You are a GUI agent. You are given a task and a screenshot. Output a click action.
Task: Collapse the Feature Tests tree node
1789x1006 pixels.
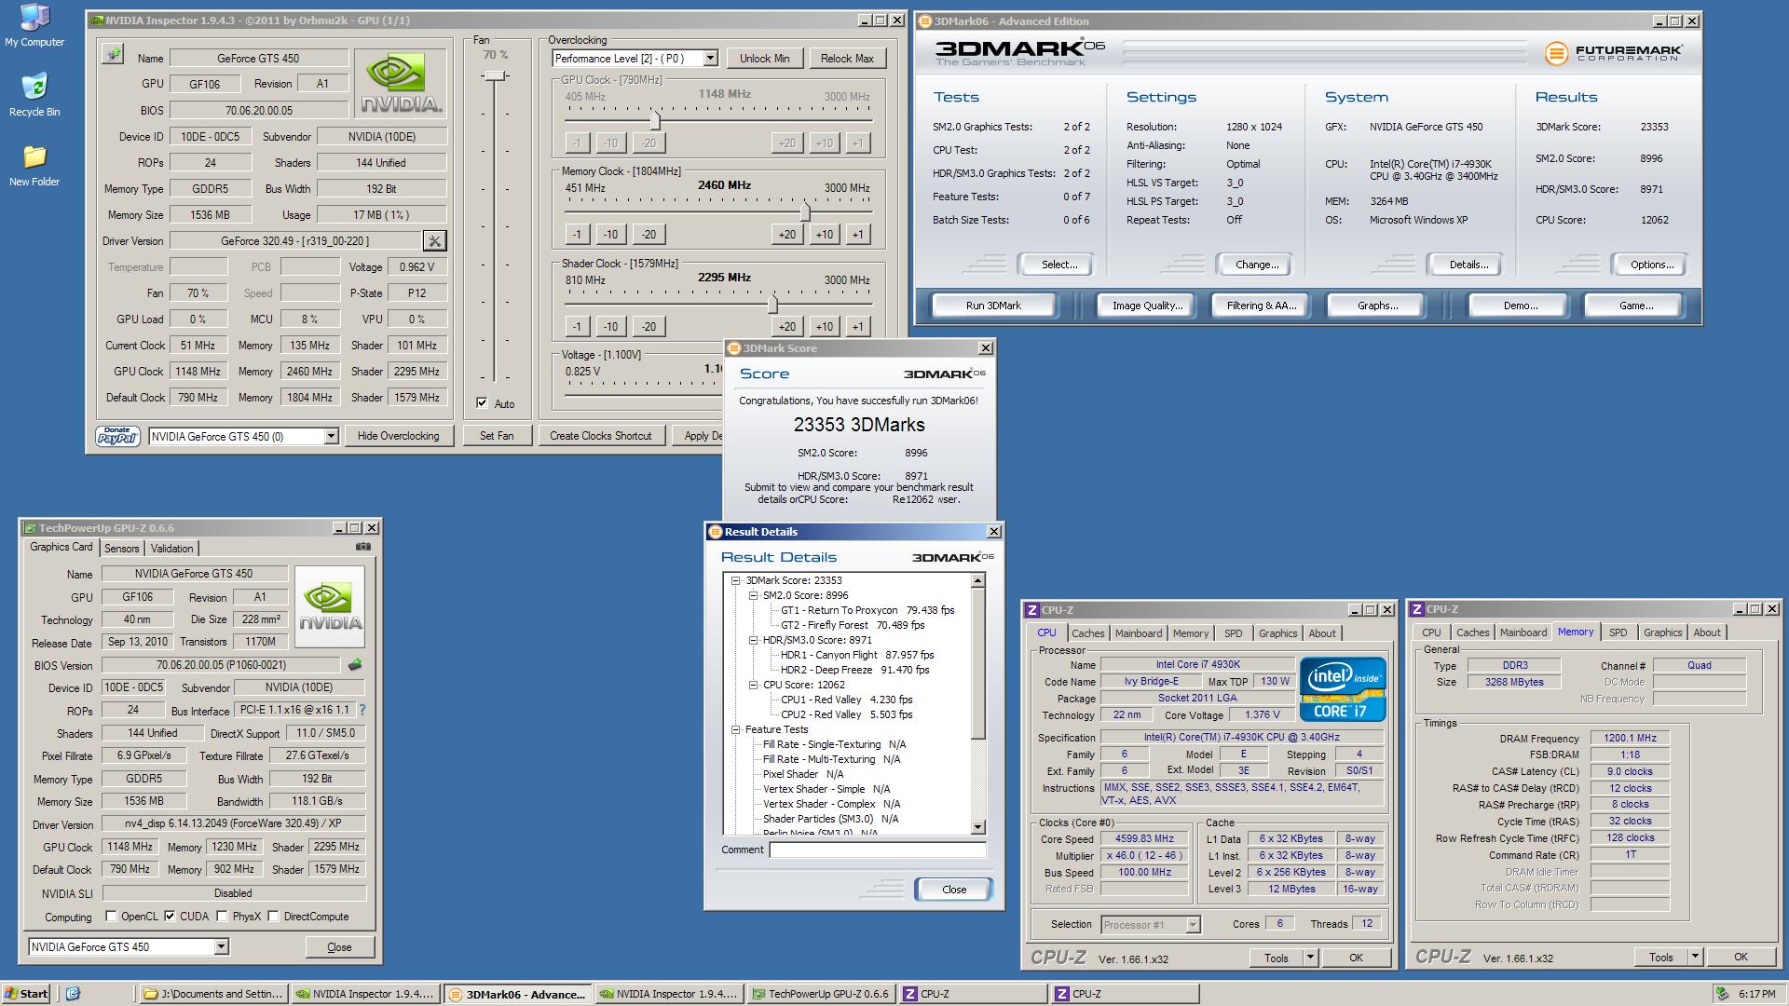click(x=735, y=729)
